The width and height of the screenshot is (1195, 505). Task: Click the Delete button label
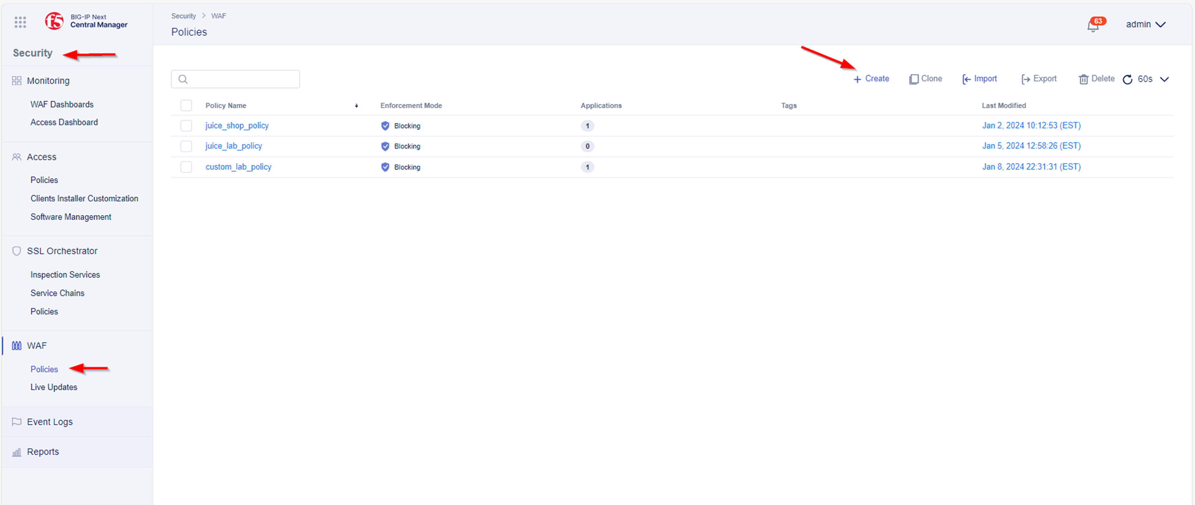point(1103,79)
